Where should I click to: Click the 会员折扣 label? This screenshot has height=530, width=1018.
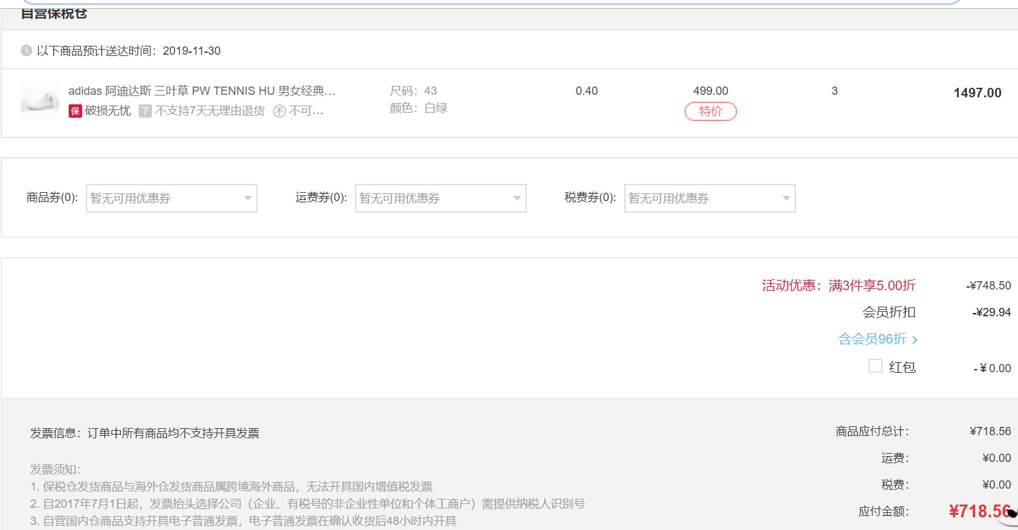point(889,312)
